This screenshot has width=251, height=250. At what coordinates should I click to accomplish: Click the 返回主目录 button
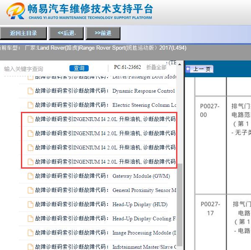click(23, 33)
